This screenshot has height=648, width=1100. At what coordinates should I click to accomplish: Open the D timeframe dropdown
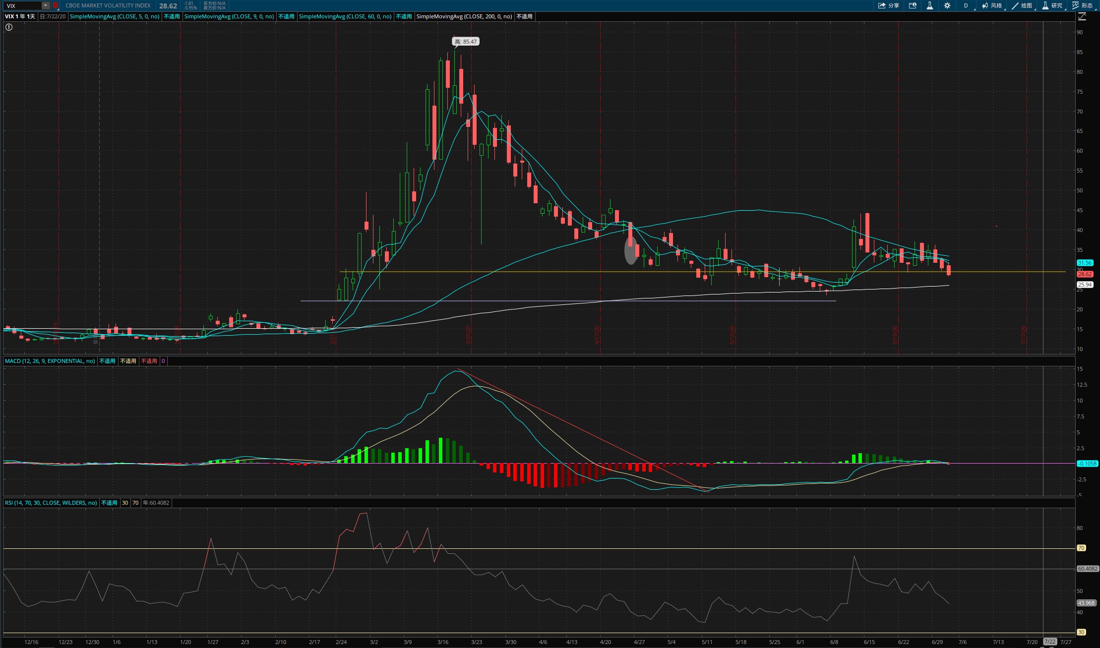(x=966, y=5)
